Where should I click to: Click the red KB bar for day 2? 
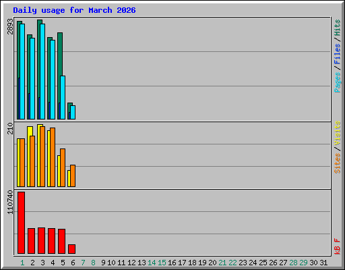32,241
